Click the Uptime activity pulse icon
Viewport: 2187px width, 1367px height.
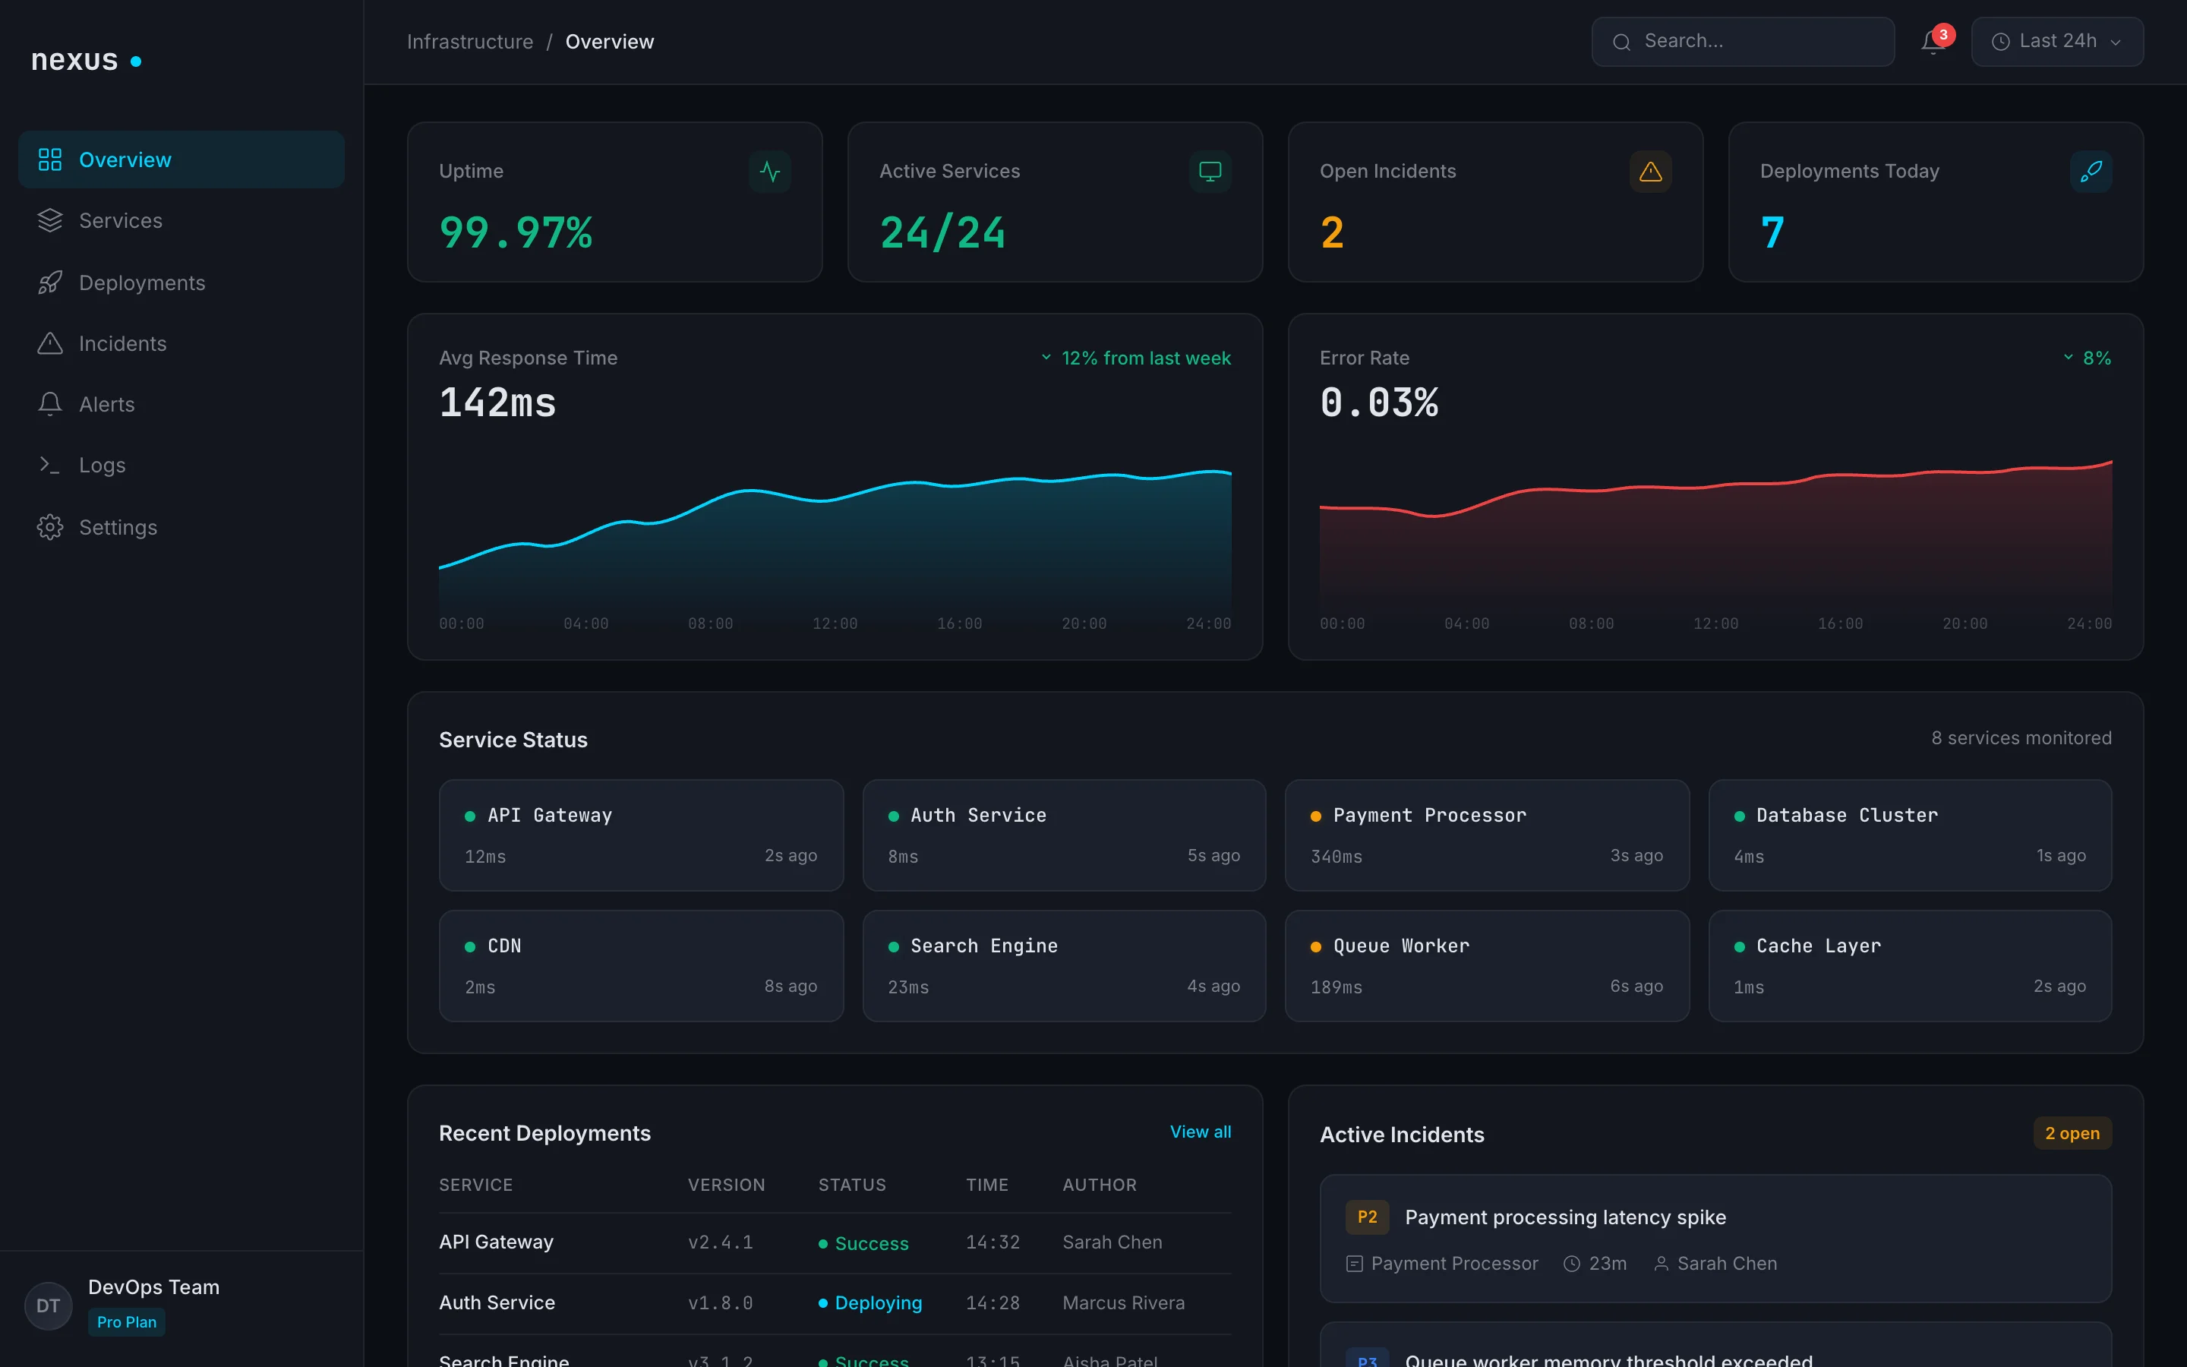click(770, 171)
